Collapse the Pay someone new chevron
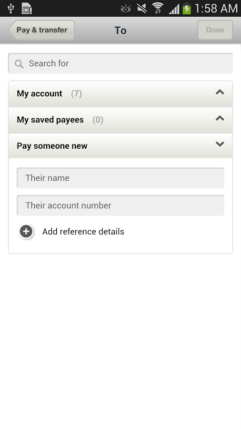Image resolution: width=241 pixels, height=429 pixels. [220, 144]
